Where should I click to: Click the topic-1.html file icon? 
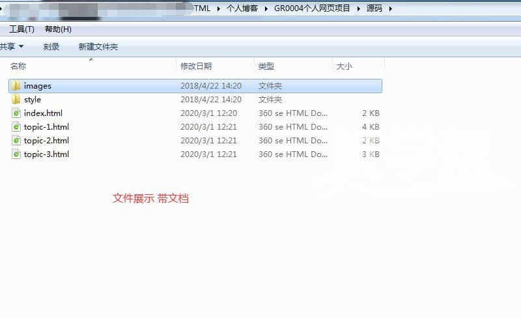point(16,127)
